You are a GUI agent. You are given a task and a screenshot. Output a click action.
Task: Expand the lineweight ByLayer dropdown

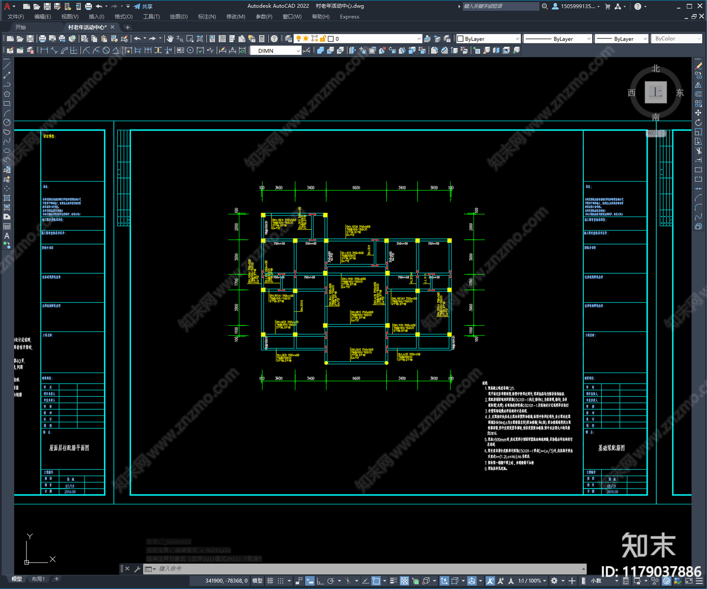[621, 39]
